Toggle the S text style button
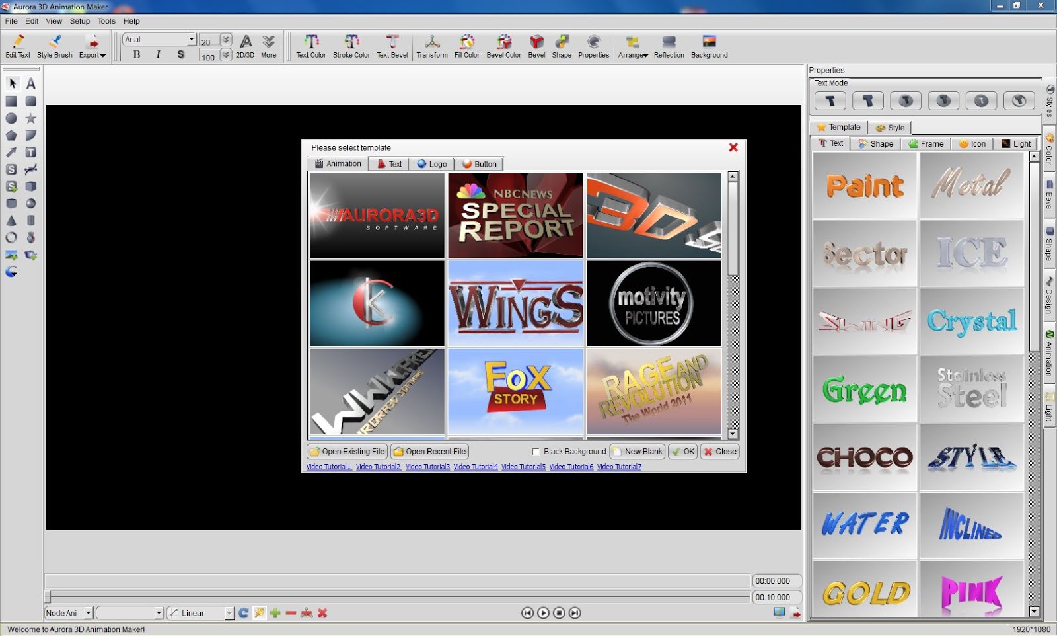 (181, 55)
